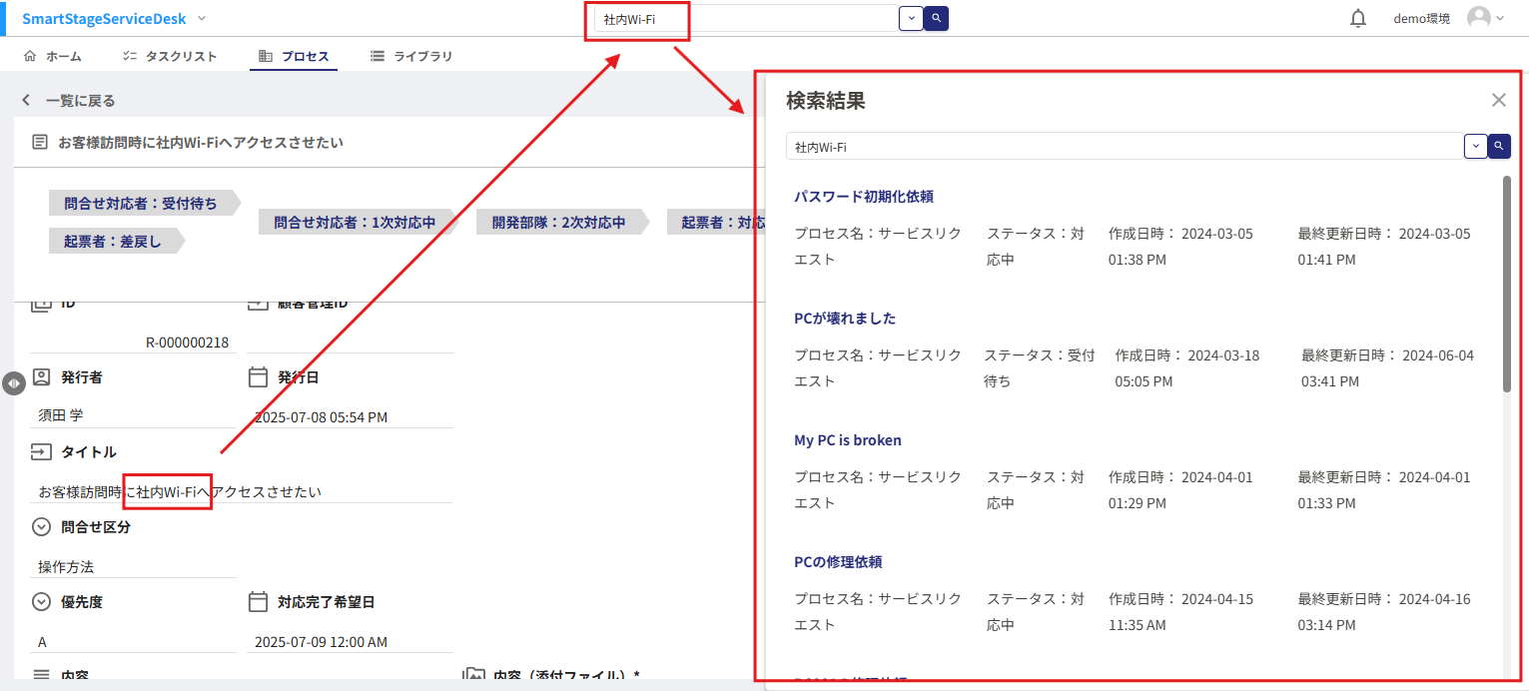Click the calendar icon for 対応完了希望日
1529x691 pixels.
[258, 602]
